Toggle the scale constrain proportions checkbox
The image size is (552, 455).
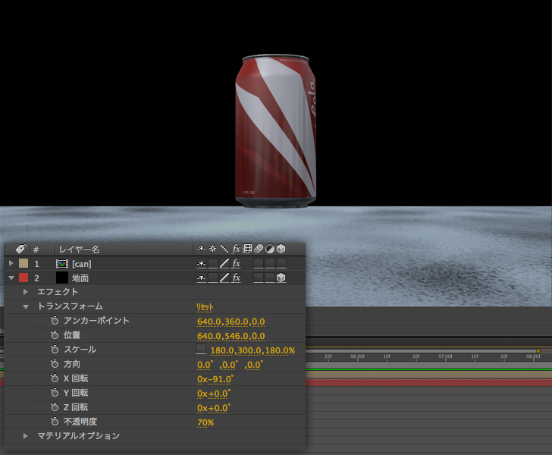(x=201, y=350)
